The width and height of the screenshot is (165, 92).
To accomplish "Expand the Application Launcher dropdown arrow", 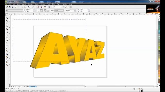I will (47, 7).
